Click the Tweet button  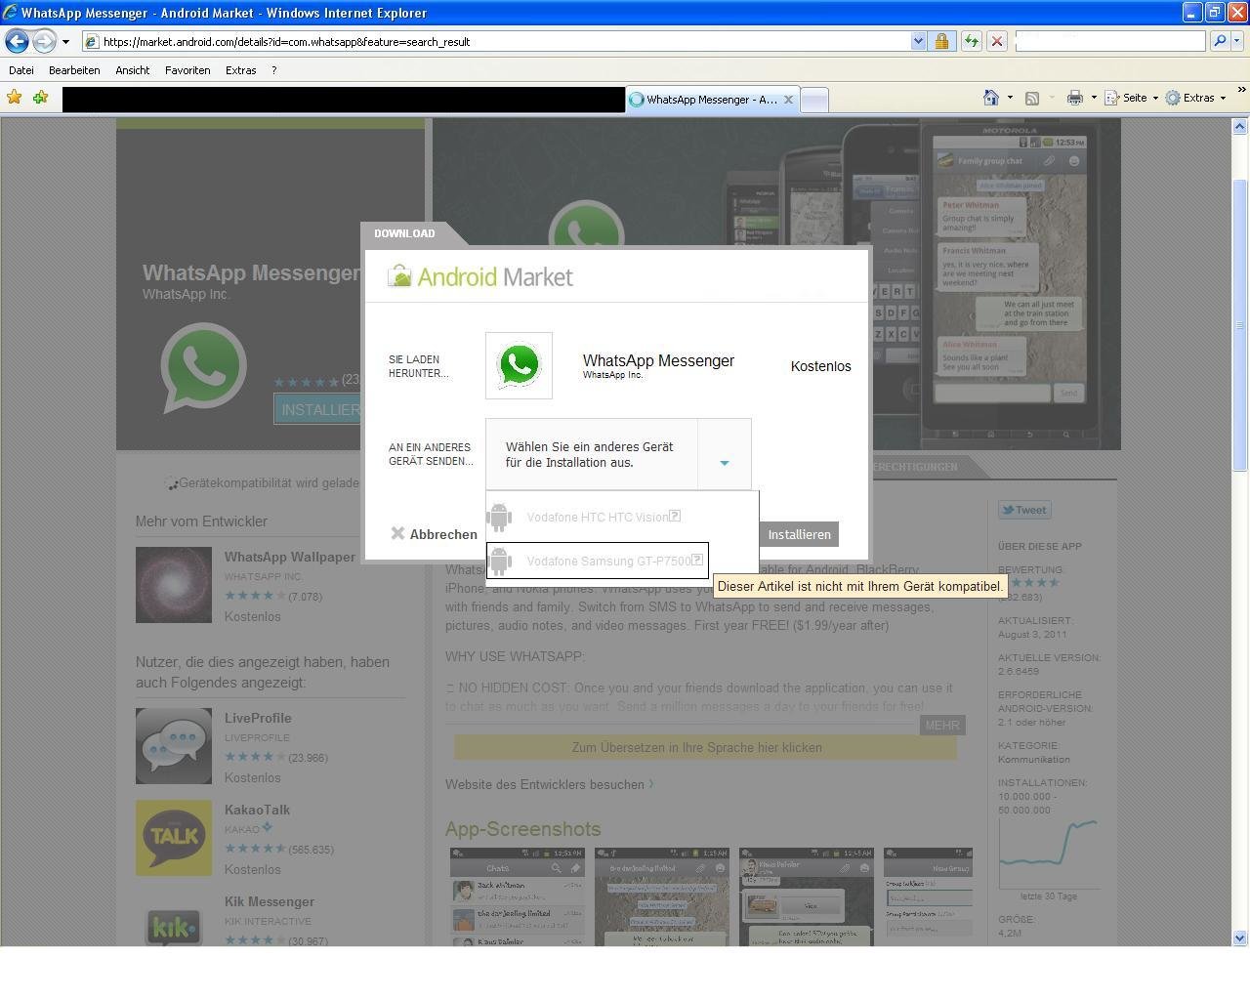(1024, 510)
